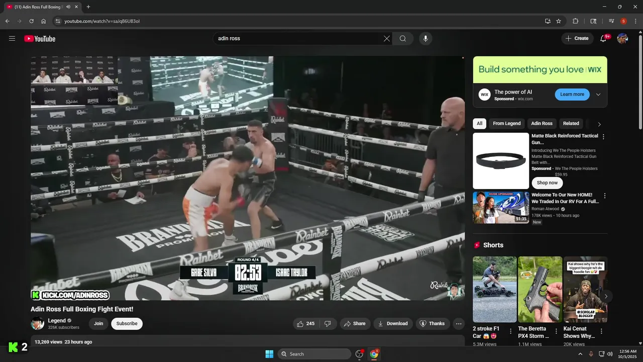This screenshot has width=643, height=362.
Task: Open Windows Start menu
Action: (x=269, y=354)
